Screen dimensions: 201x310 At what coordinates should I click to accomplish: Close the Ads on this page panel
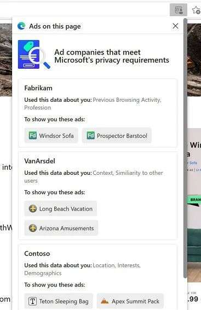coord(175,26)
